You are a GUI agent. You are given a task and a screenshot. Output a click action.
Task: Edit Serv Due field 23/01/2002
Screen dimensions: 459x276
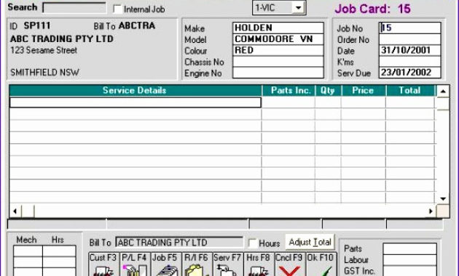tap(409, 73)
